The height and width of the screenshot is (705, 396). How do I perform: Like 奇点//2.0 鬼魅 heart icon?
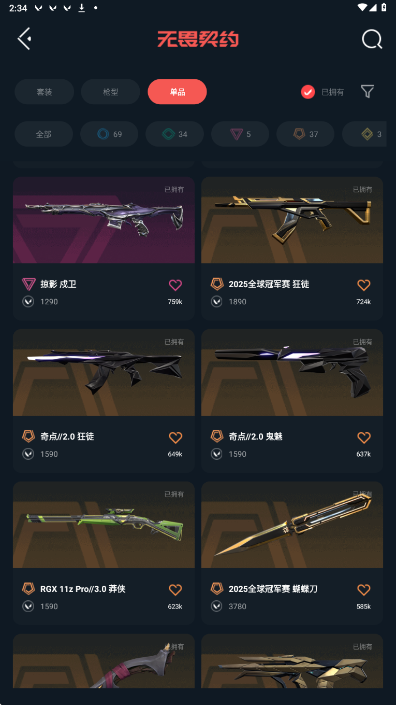click(x=364, y=437)
